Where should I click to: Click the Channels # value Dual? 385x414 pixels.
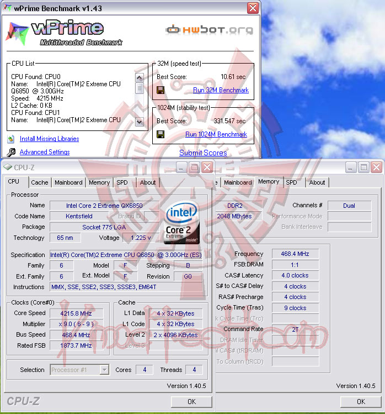[349, 206]
